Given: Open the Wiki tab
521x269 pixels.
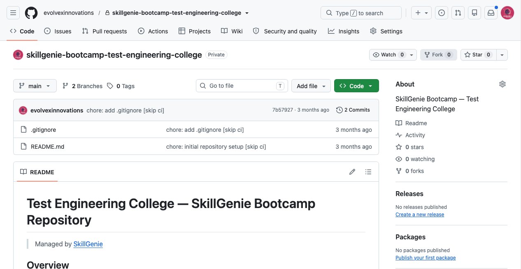Looking at the screenshot, I should coord(232,31).
